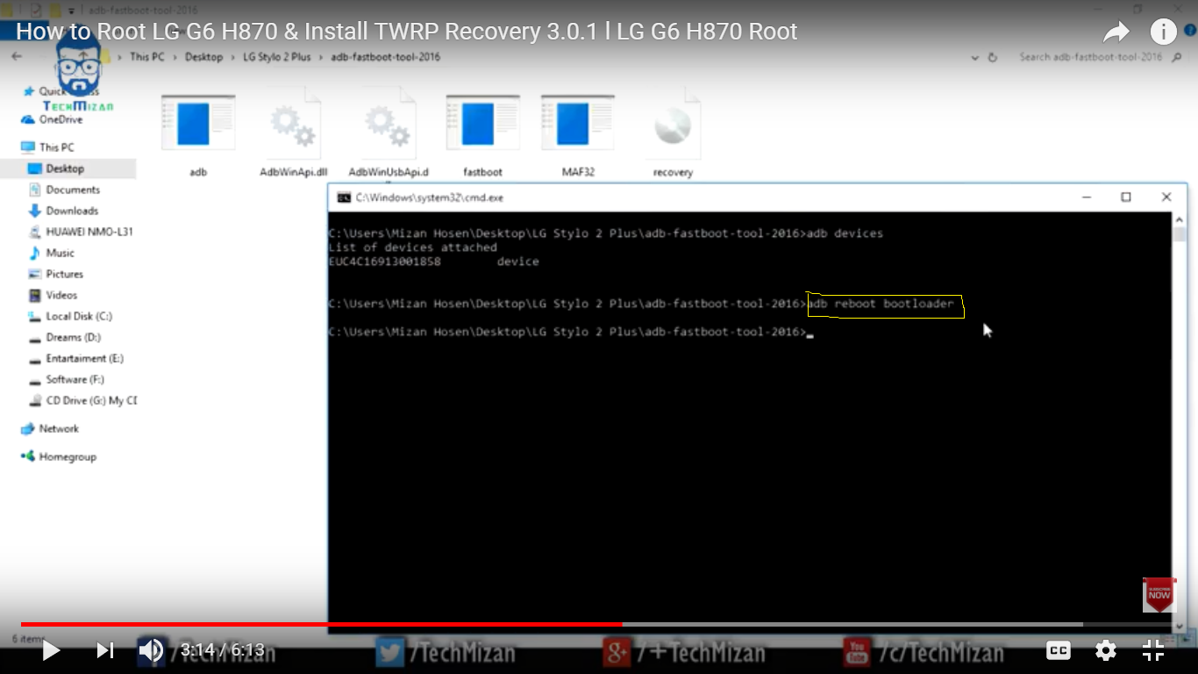Select the AdbWinUsbApi.dll file

click(389, 134)
